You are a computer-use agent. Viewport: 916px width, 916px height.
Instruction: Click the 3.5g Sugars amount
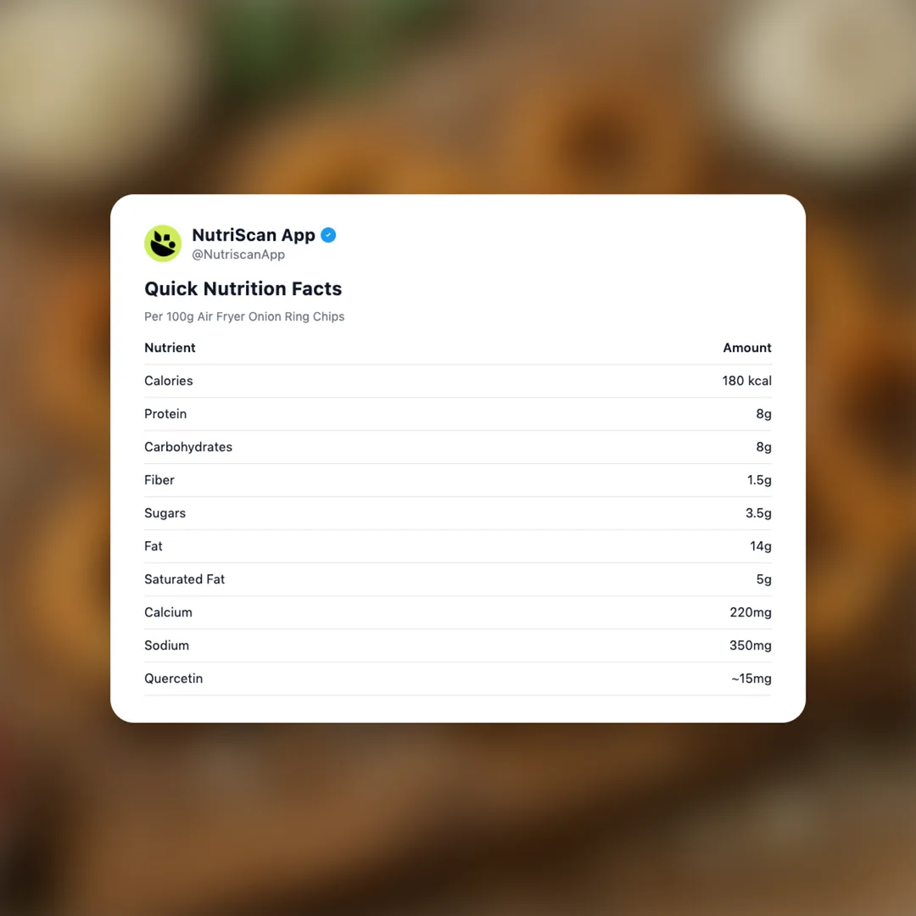[x=758, y=513]
